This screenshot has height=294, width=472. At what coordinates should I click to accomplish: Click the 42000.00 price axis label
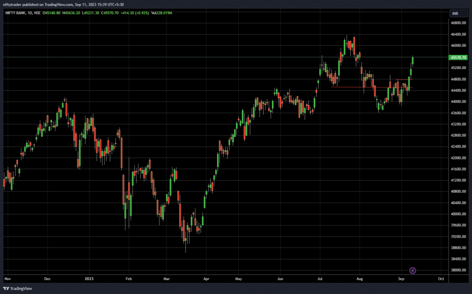tap(458, 158)
